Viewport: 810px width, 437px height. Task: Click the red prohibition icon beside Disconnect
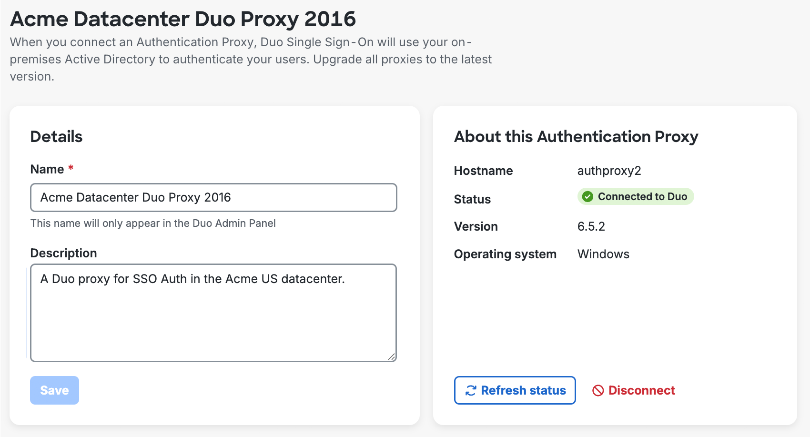click(x=598, y=390)
